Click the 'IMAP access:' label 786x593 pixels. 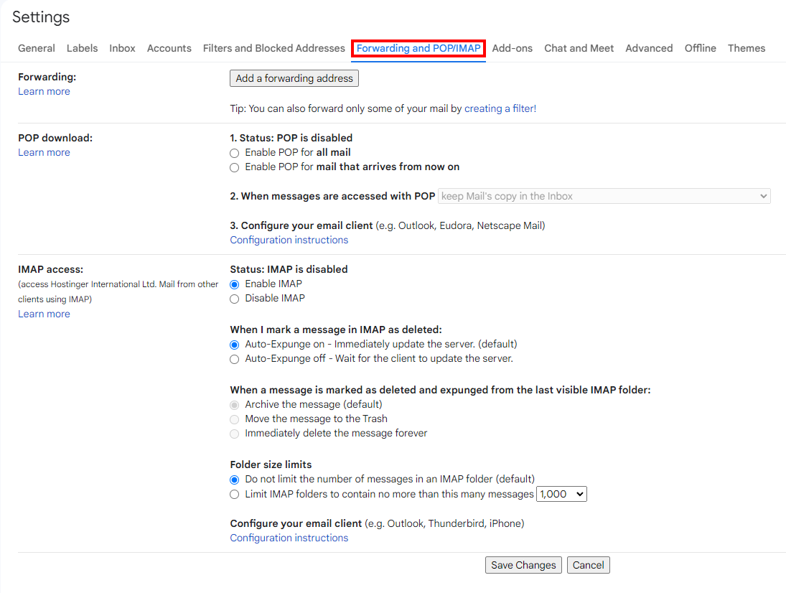coord(51,269)
